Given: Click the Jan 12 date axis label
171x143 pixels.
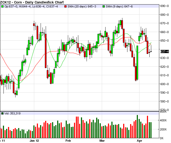Looking at the screenshot, I should (34, 141).
